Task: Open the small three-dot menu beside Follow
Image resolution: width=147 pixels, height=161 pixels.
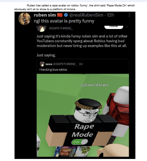Action: (x=127, y=26)
